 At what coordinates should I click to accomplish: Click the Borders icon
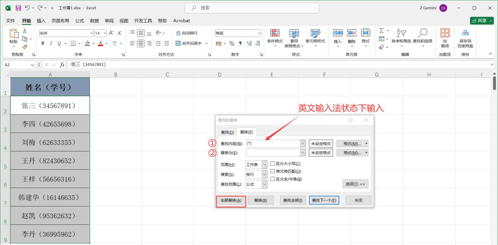(74, 43)
